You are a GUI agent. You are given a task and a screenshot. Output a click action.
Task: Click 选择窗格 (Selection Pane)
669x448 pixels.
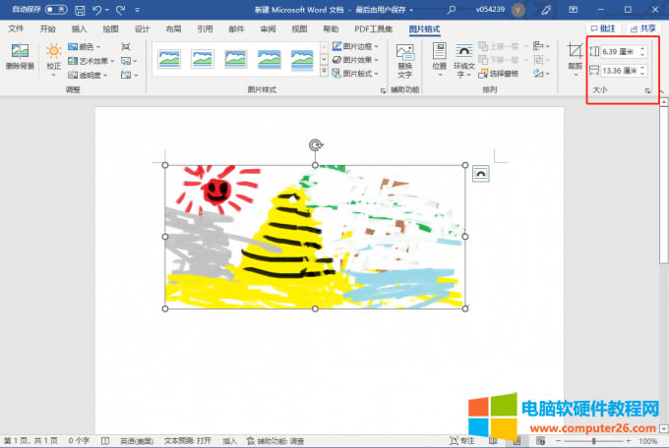[x=499, y=74]
